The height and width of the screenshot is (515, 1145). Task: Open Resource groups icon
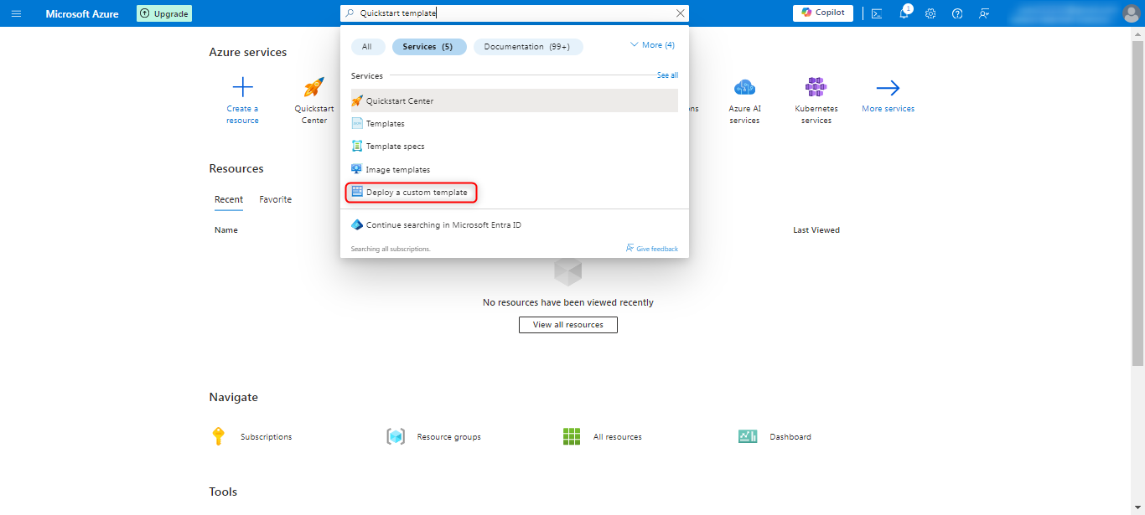point(396,436)
